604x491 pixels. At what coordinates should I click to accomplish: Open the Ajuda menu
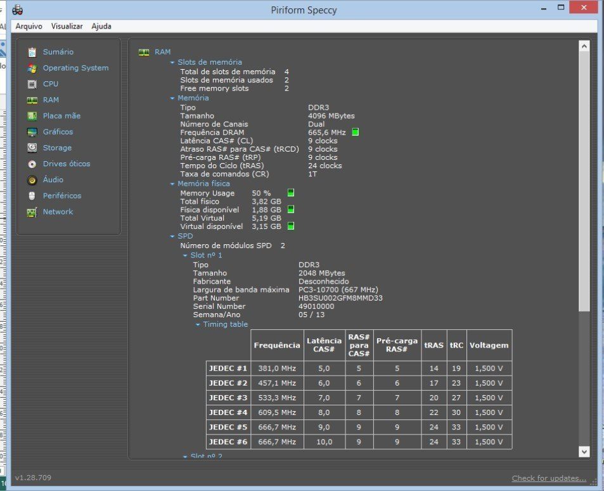point(101,26)
